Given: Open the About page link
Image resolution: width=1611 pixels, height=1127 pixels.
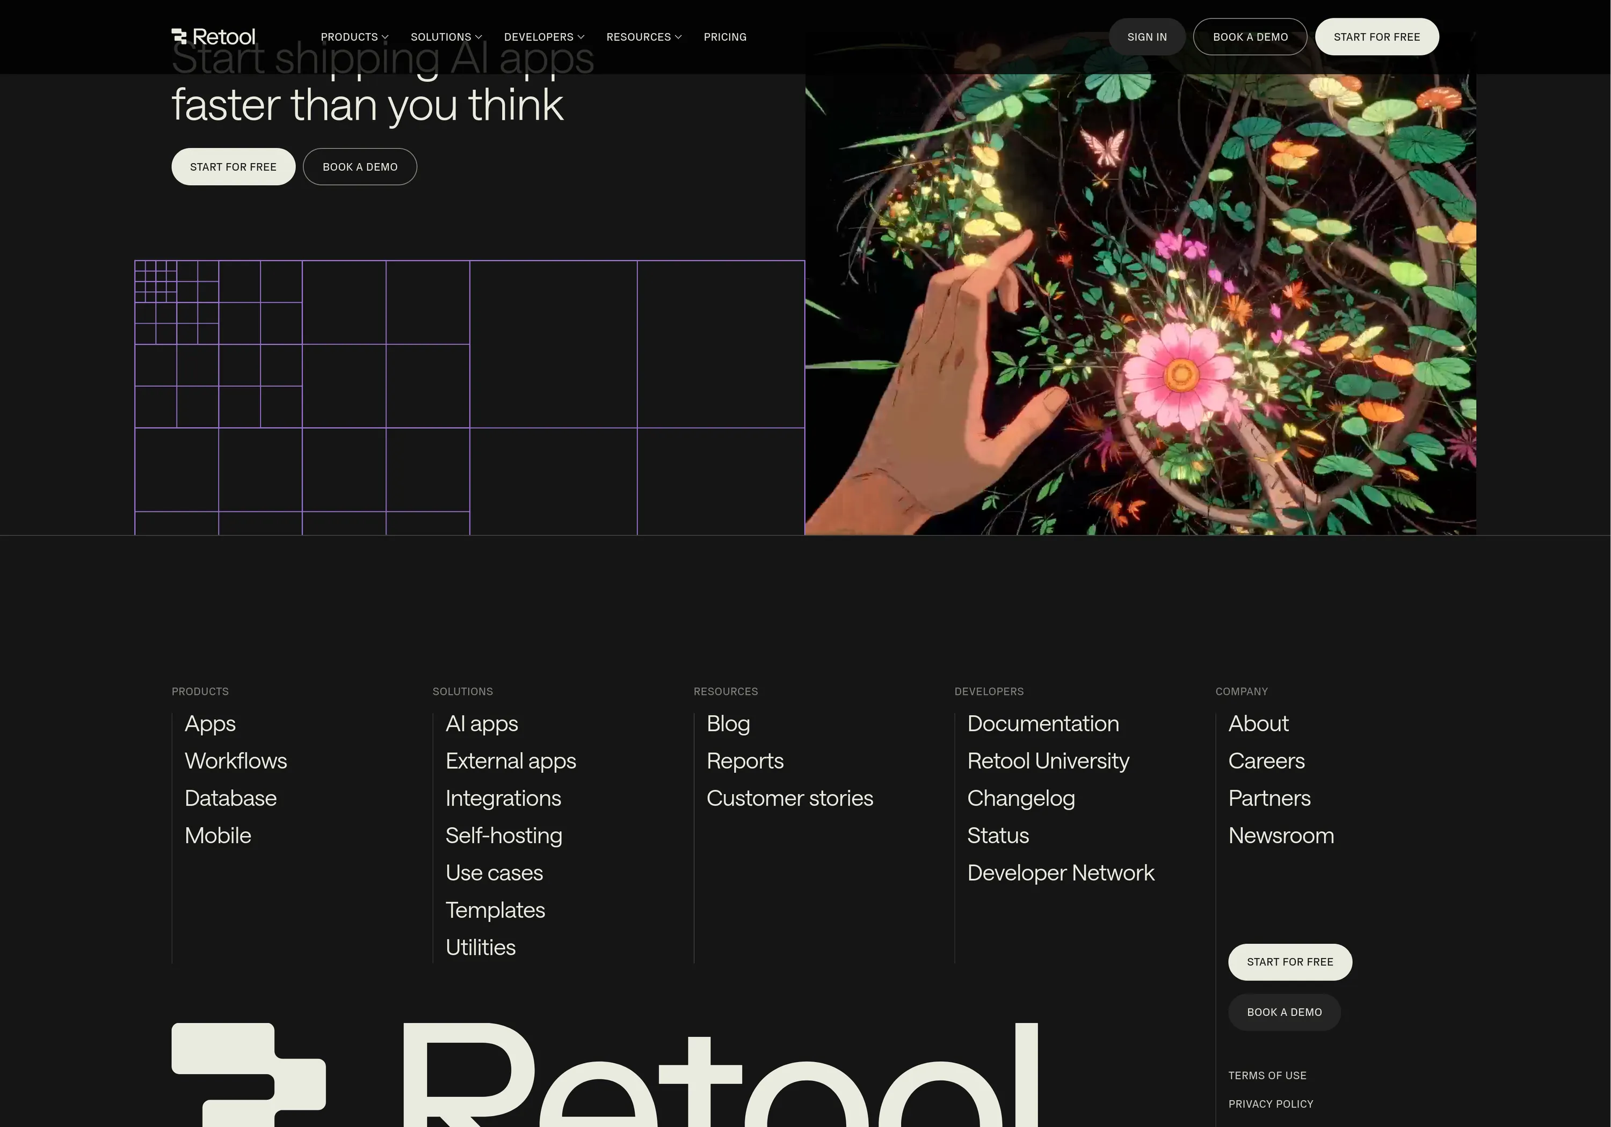Looking at the screenshot, I should click(1258, 724).
